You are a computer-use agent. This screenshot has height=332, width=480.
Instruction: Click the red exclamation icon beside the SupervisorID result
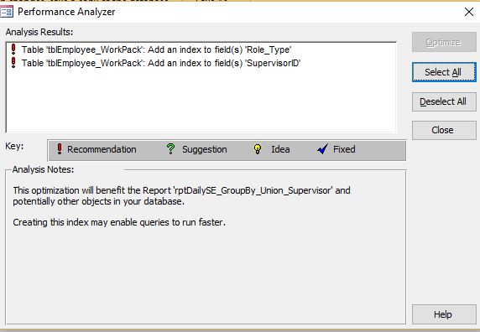[x=13, y=62]
